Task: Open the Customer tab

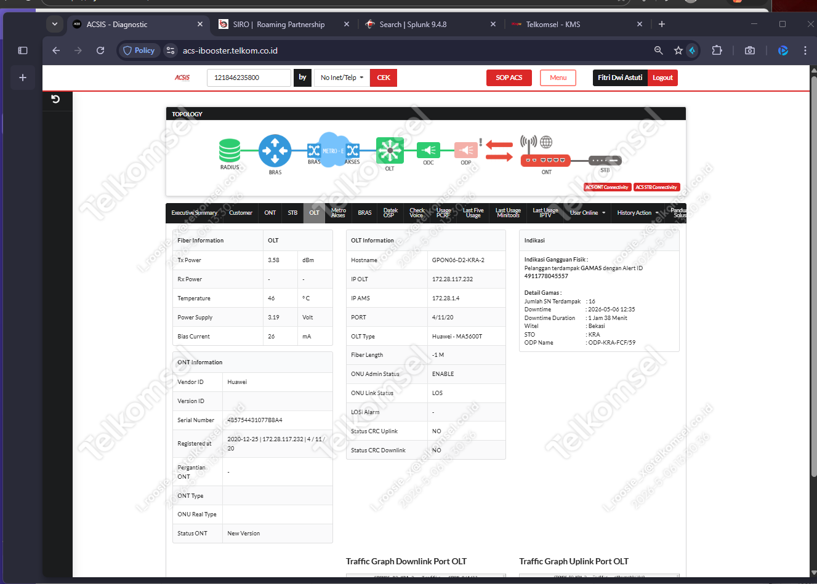Action: [241, 213]
